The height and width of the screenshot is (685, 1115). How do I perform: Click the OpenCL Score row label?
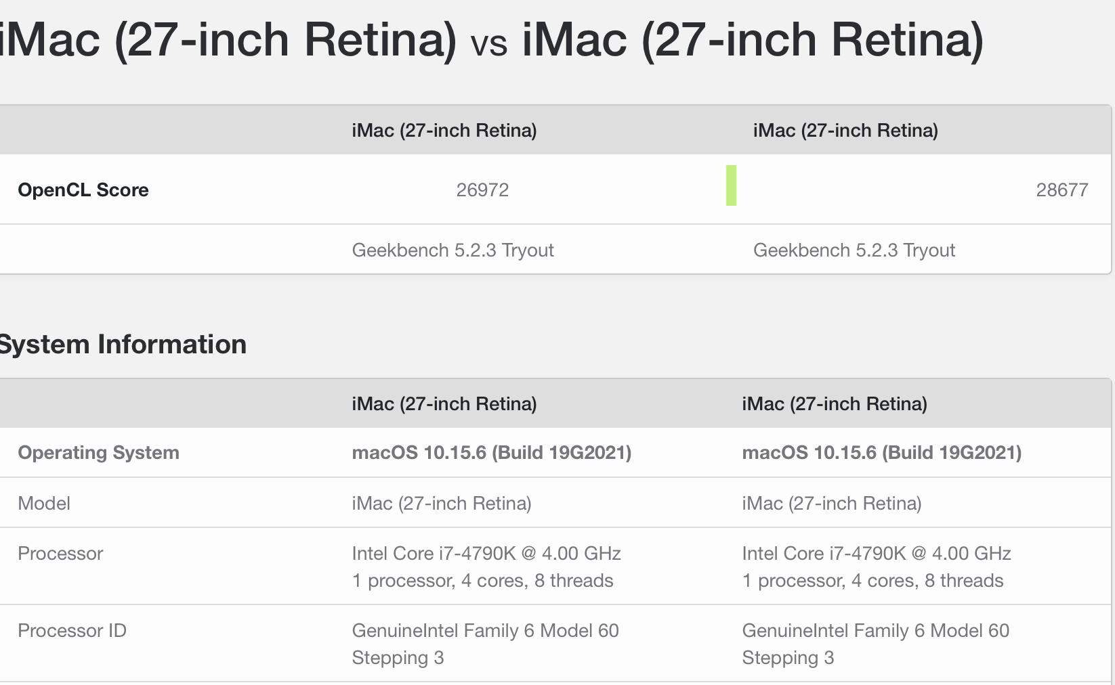coord(83,190)
